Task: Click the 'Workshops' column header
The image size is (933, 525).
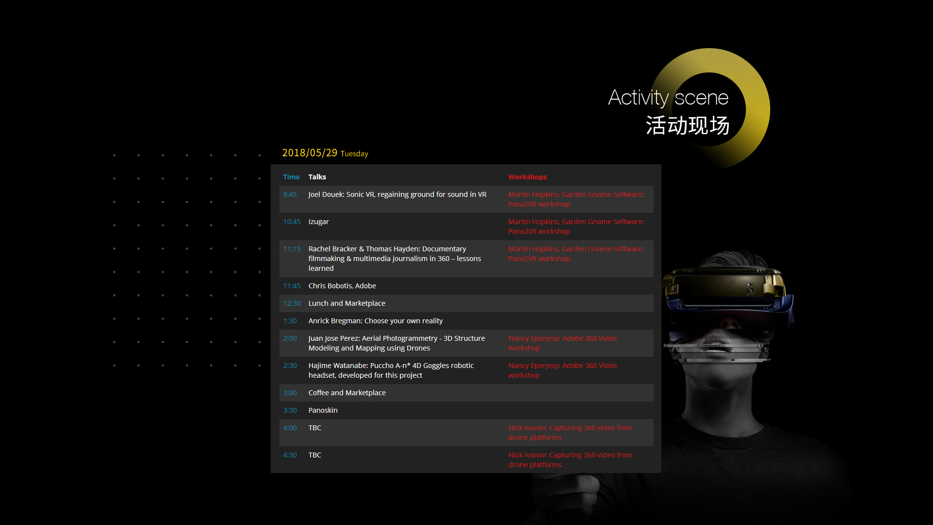Action: (x=528, y=177)
